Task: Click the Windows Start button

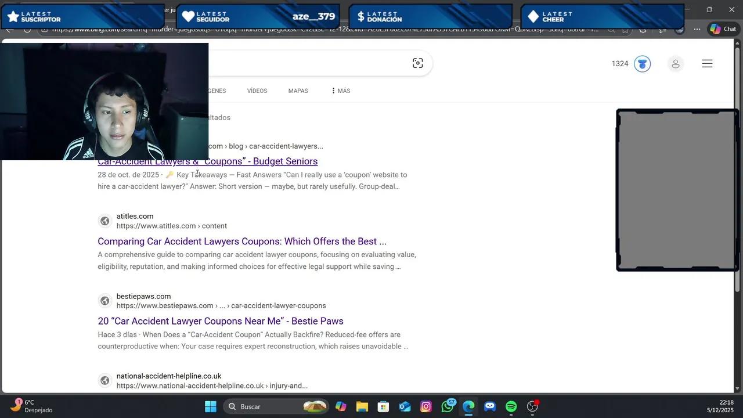Action: pyautogui.click(x=211, y=406)
